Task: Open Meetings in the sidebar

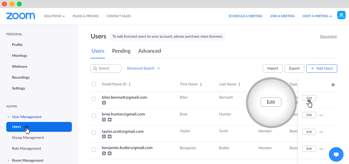Action: (x=19, y=56)
